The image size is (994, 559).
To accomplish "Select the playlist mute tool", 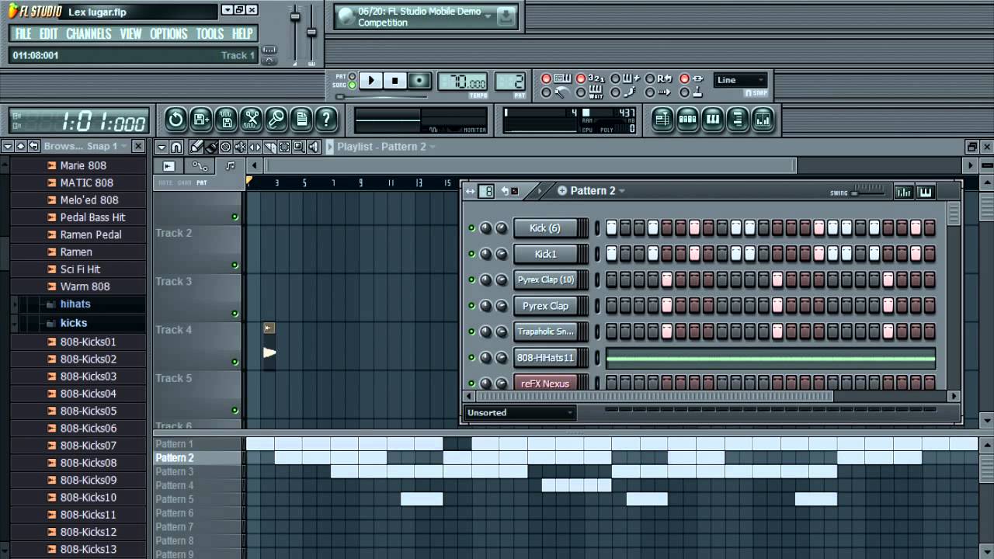I will tap(240, 146).
